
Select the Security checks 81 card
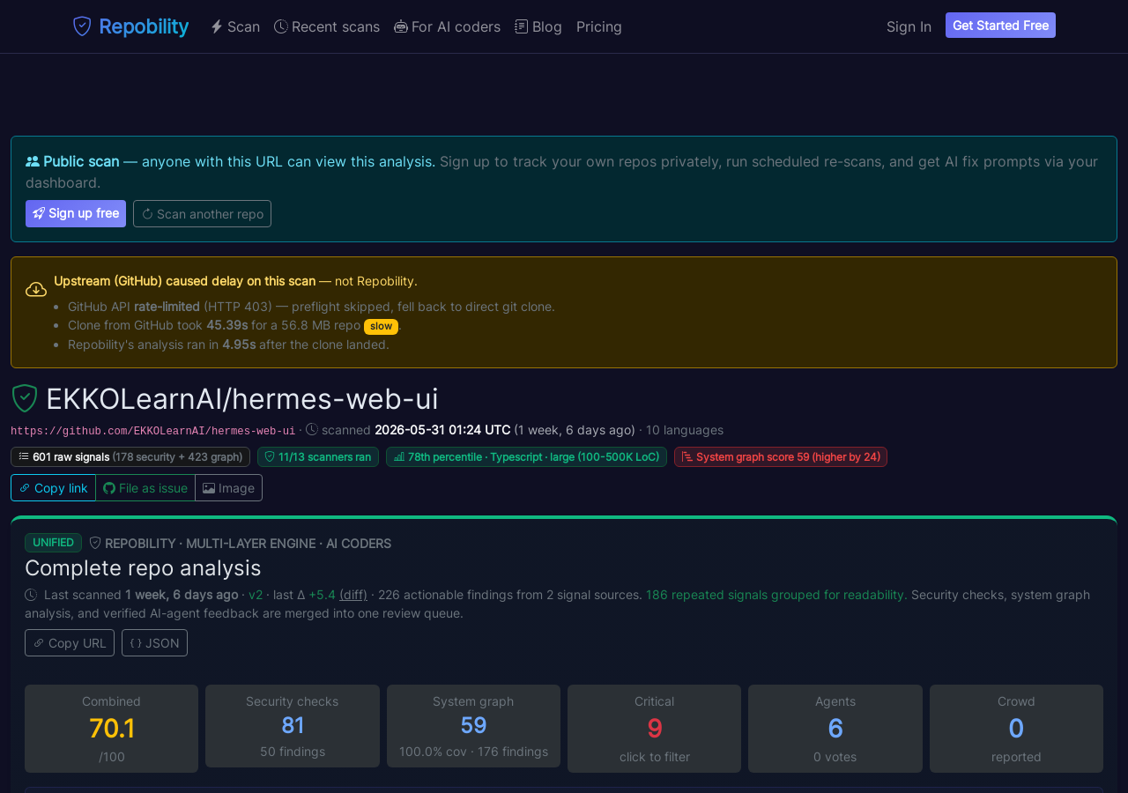point(293,726)
